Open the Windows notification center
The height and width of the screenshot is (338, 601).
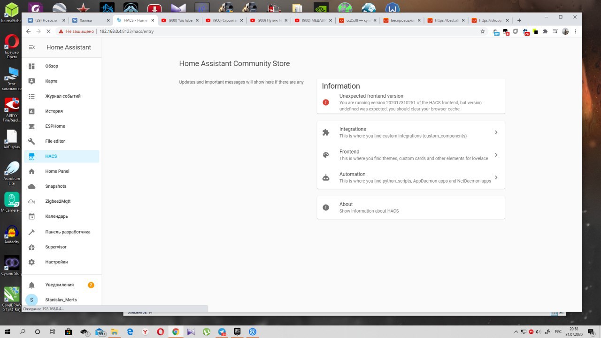pos(590,331)
